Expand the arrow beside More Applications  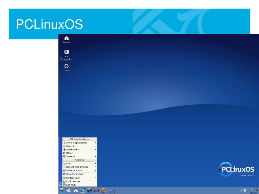coord(95,143)
